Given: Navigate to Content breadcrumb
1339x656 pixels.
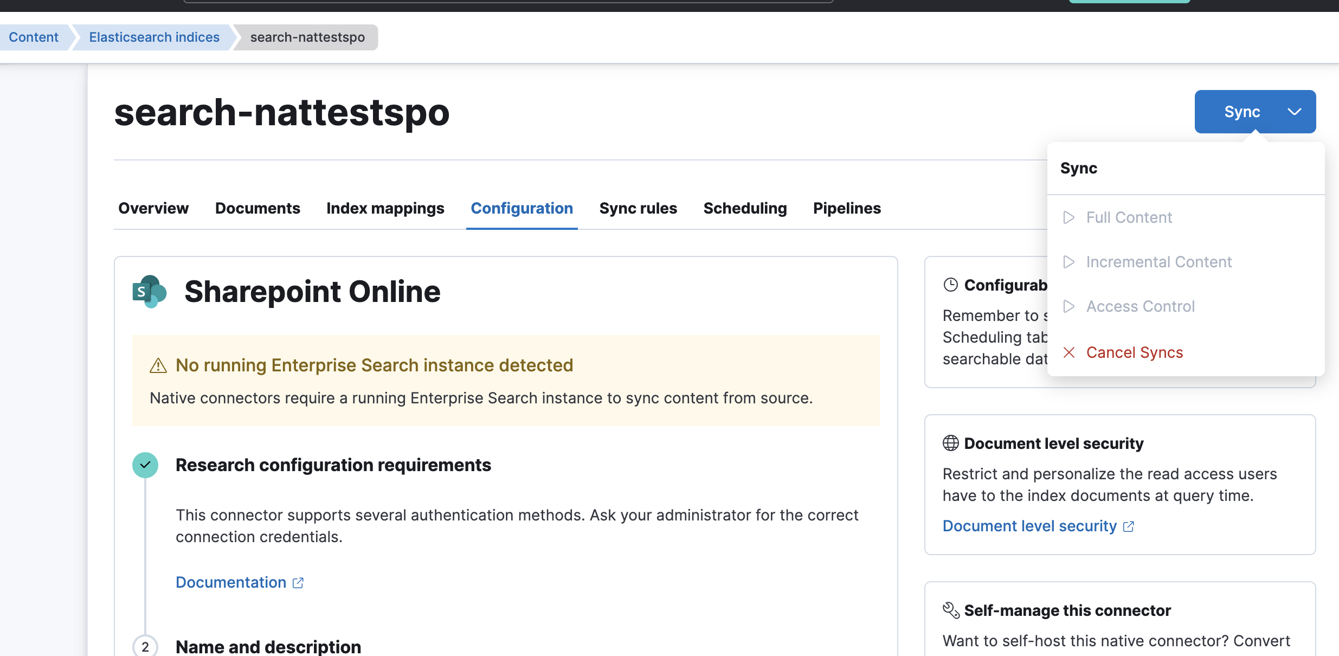Looking at the screenshot, I should (34, 37).
